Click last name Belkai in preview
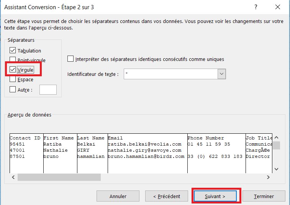Viewport: 290px width, 205px height. (86, 144)
